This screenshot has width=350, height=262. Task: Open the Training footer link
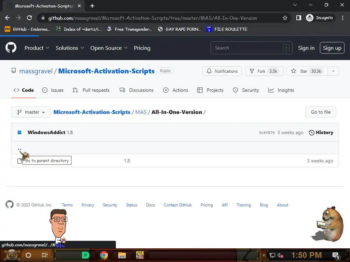pyautogui.click(x=243, y=205)
